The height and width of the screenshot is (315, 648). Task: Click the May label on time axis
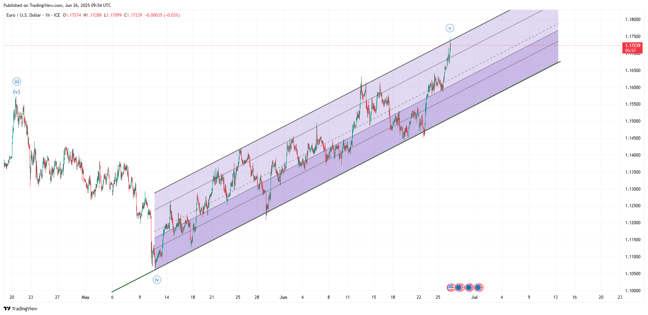click(x=85, y=297)
